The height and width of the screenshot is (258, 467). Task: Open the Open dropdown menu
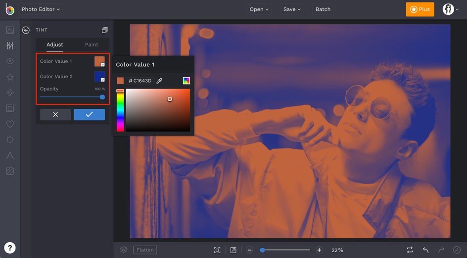coord(259,9)
